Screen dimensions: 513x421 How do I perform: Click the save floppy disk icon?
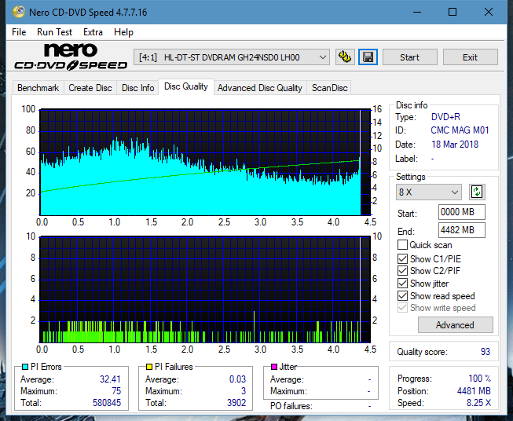click(x=368, y=57)
